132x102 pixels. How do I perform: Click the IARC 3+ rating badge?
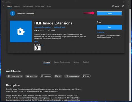[38, 47]
